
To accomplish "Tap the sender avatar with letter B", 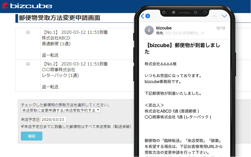I will coord(149,30).
